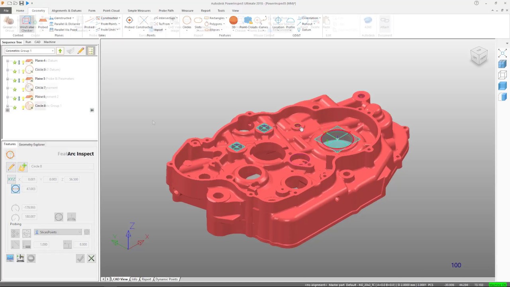Cancel the feature with the X button
This screenshot has width=510, height=287.
(91, 259)
